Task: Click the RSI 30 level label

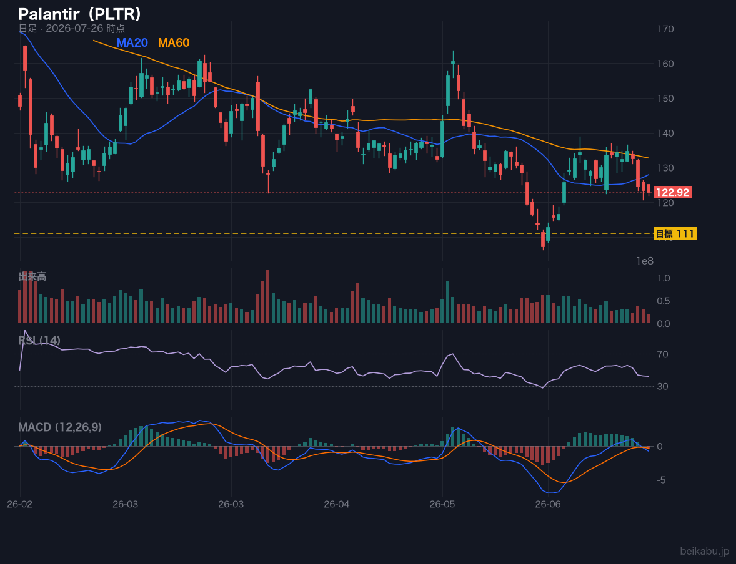Action: point(663,386)
